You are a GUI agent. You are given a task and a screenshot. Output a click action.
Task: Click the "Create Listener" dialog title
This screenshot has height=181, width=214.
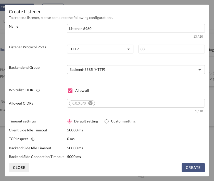[25, 12]
